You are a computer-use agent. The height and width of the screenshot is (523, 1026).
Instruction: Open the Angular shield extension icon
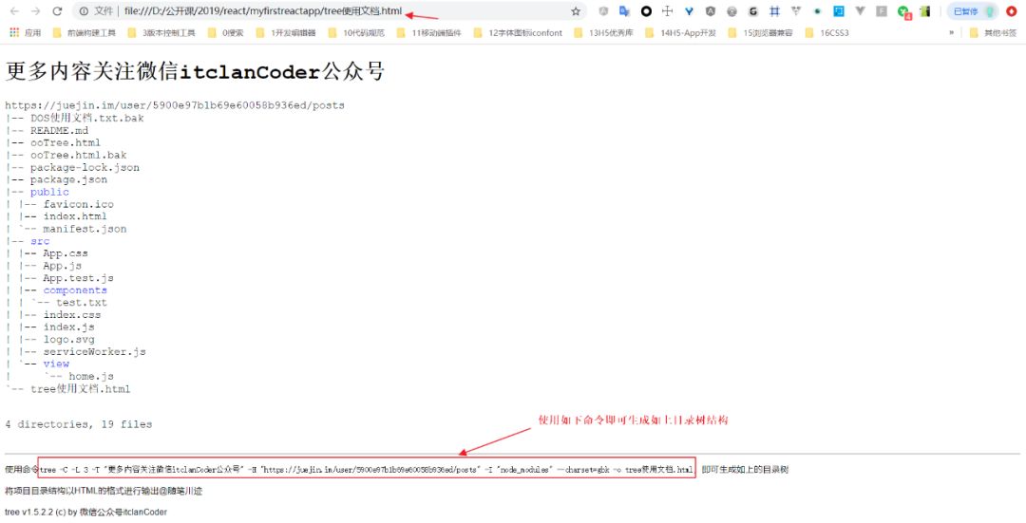[x=711, y=11]
